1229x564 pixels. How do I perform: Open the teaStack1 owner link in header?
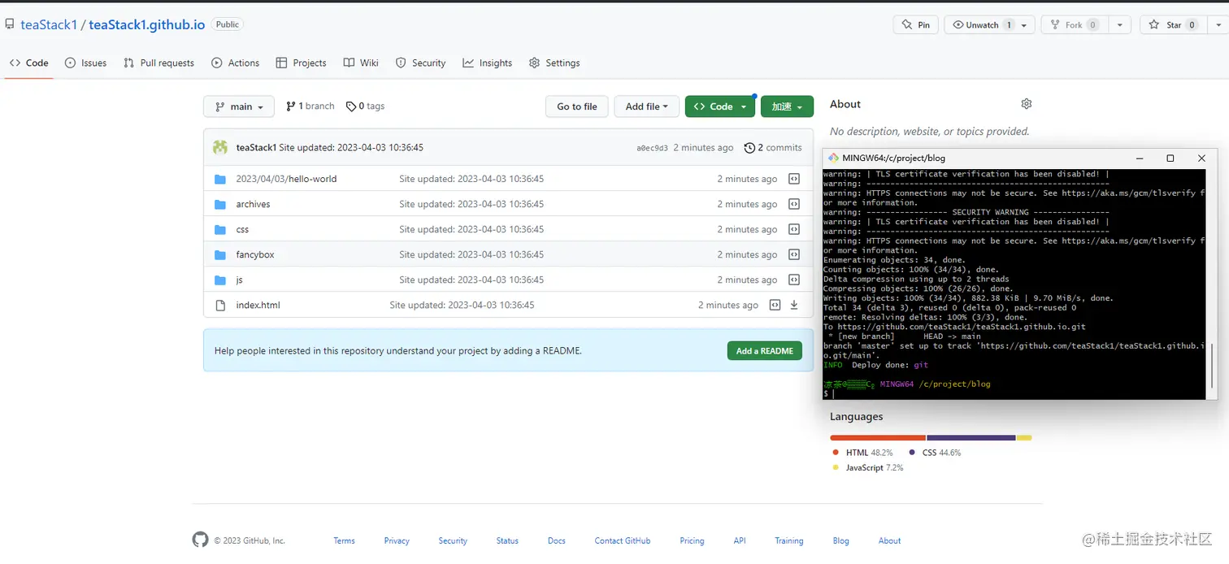point(49,24)
